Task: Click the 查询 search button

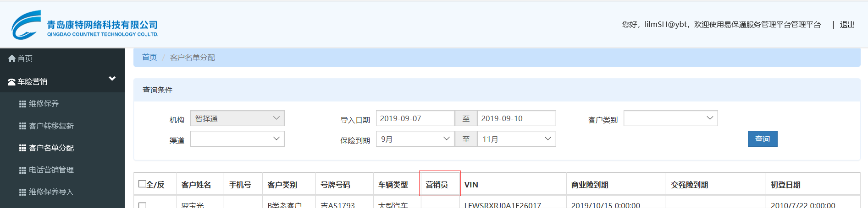Action: click(763, 139)
